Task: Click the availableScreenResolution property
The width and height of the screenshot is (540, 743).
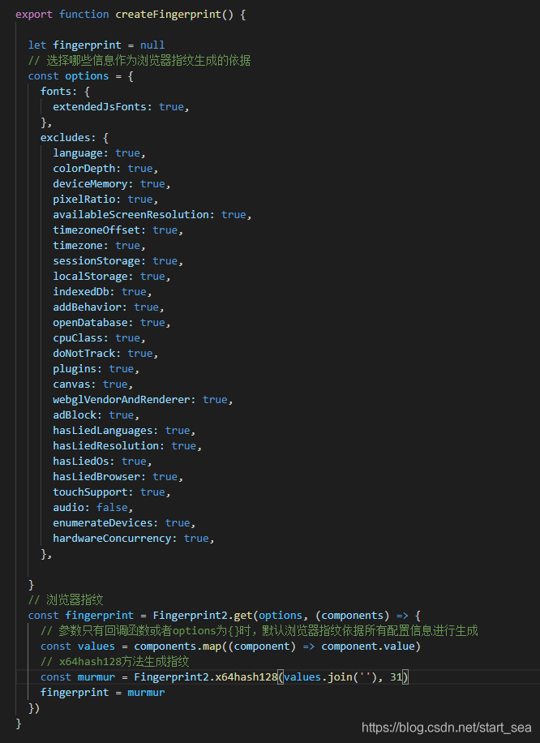Action: [x=134, y=214]
